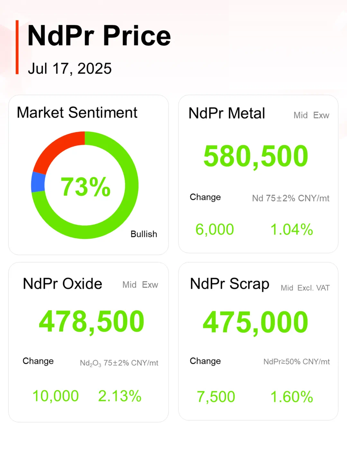Select the 73% value in the donut center

tap(85, 187)
